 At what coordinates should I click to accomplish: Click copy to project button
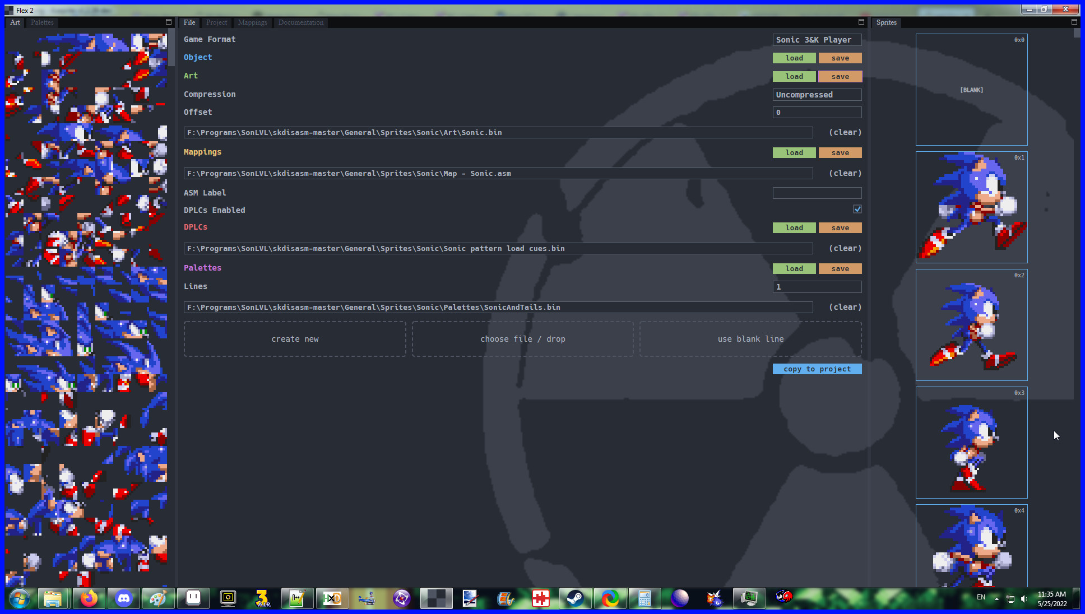[817, 369]
